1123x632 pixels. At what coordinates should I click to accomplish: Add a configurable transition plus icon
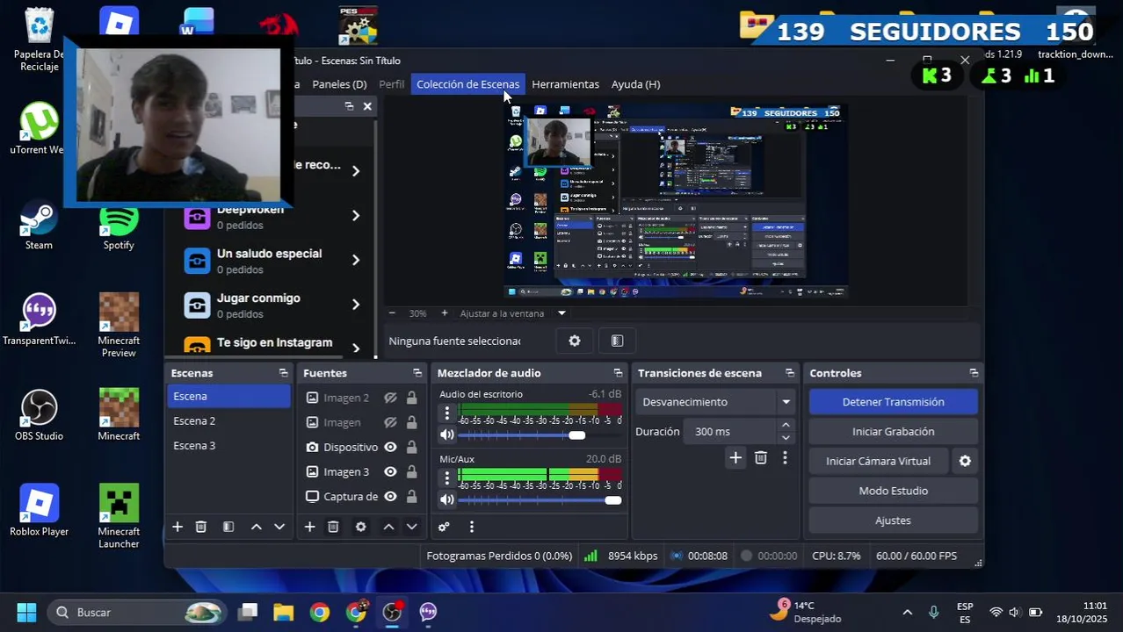[735, 457]
